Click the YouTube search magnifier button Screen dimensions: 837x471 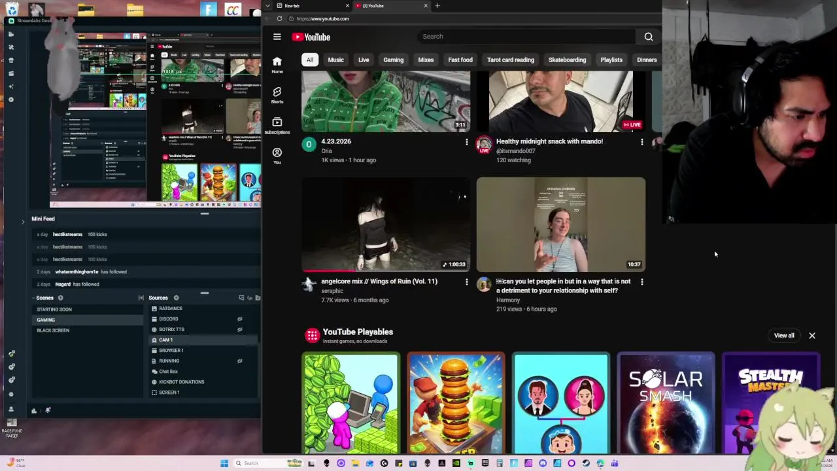tap(649, 37)
